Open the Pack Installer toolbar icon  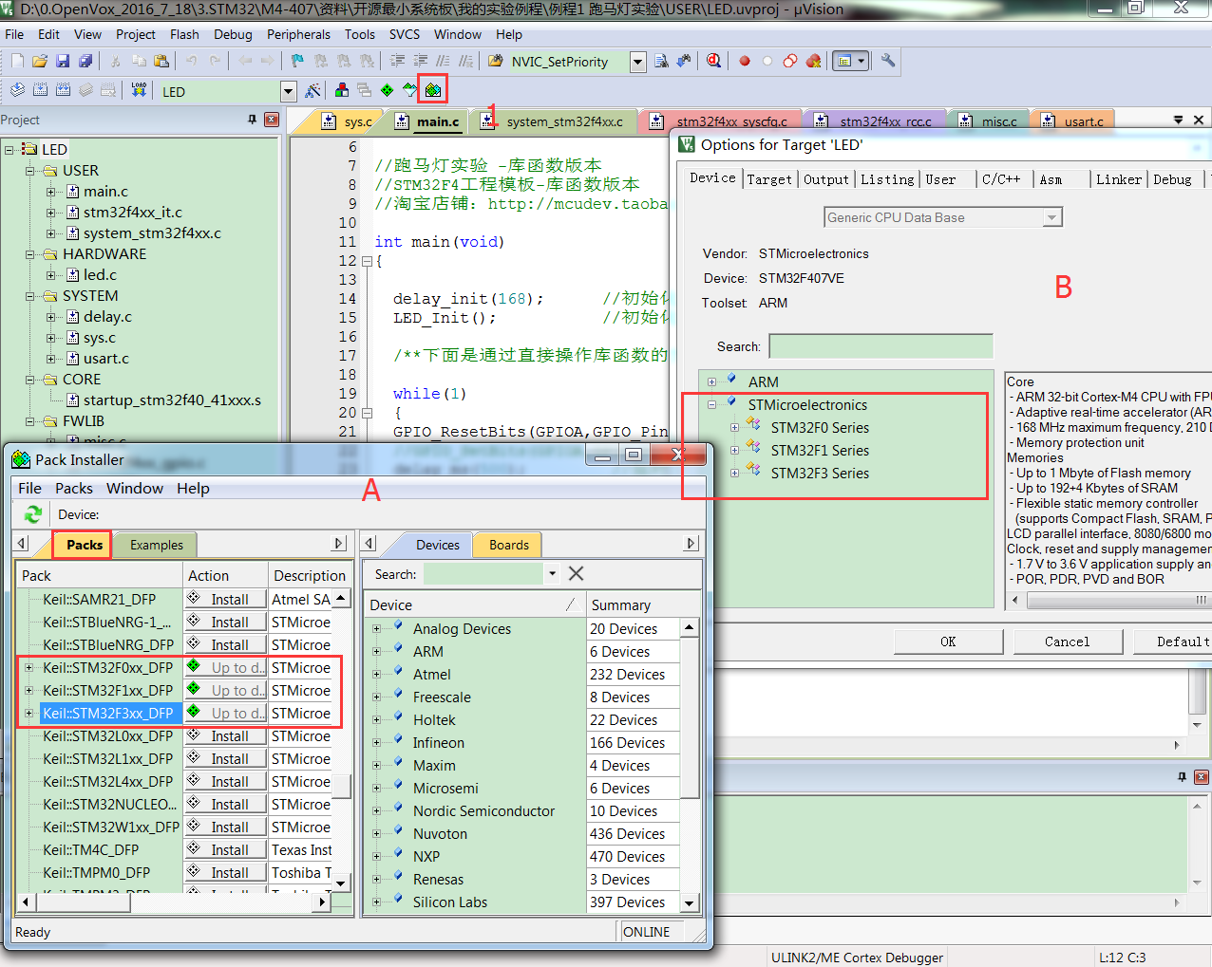coord(433,90)
